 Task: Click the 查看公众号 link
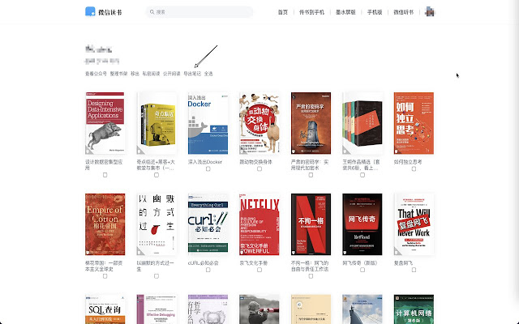click(96, 74)
